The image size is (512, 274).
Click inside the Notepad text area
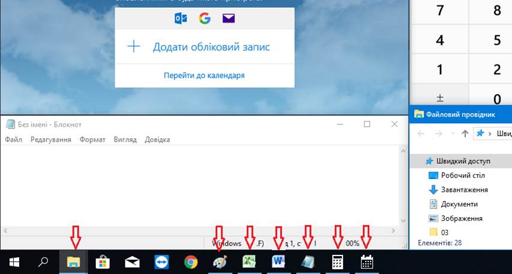[199, 185]
